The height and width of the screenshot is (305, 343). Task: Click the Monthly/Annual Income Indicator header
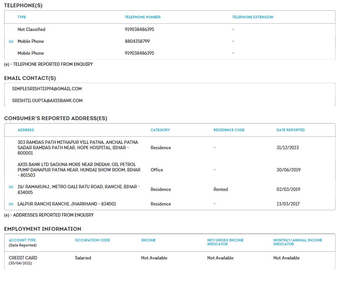click(297, 242)
